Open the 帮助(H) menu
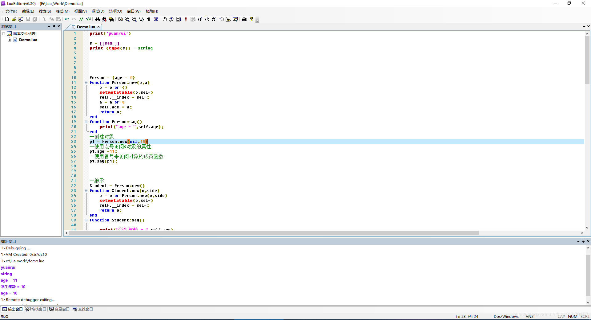591x320 pixels. pos(152,11)
